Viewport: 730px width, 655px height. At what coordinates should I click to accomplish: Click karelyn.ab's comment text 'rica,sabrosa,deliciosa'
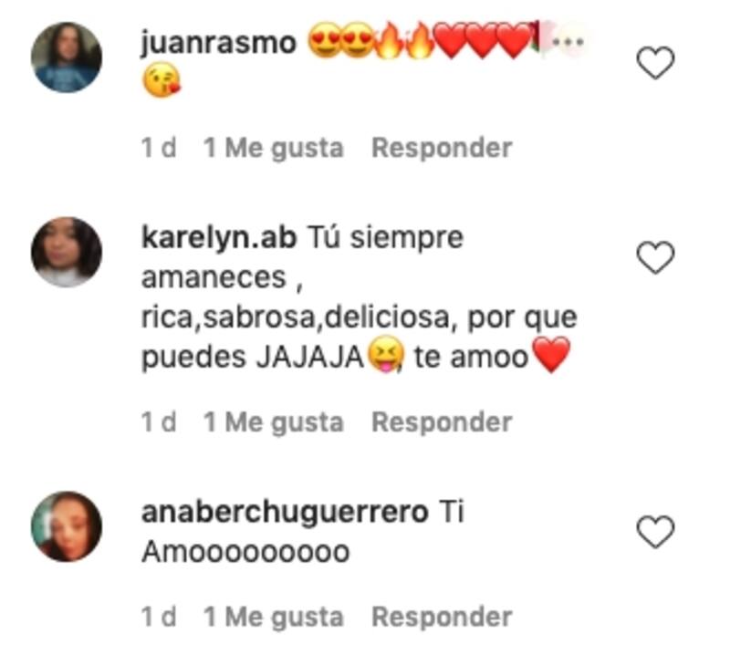click(295, 318)
